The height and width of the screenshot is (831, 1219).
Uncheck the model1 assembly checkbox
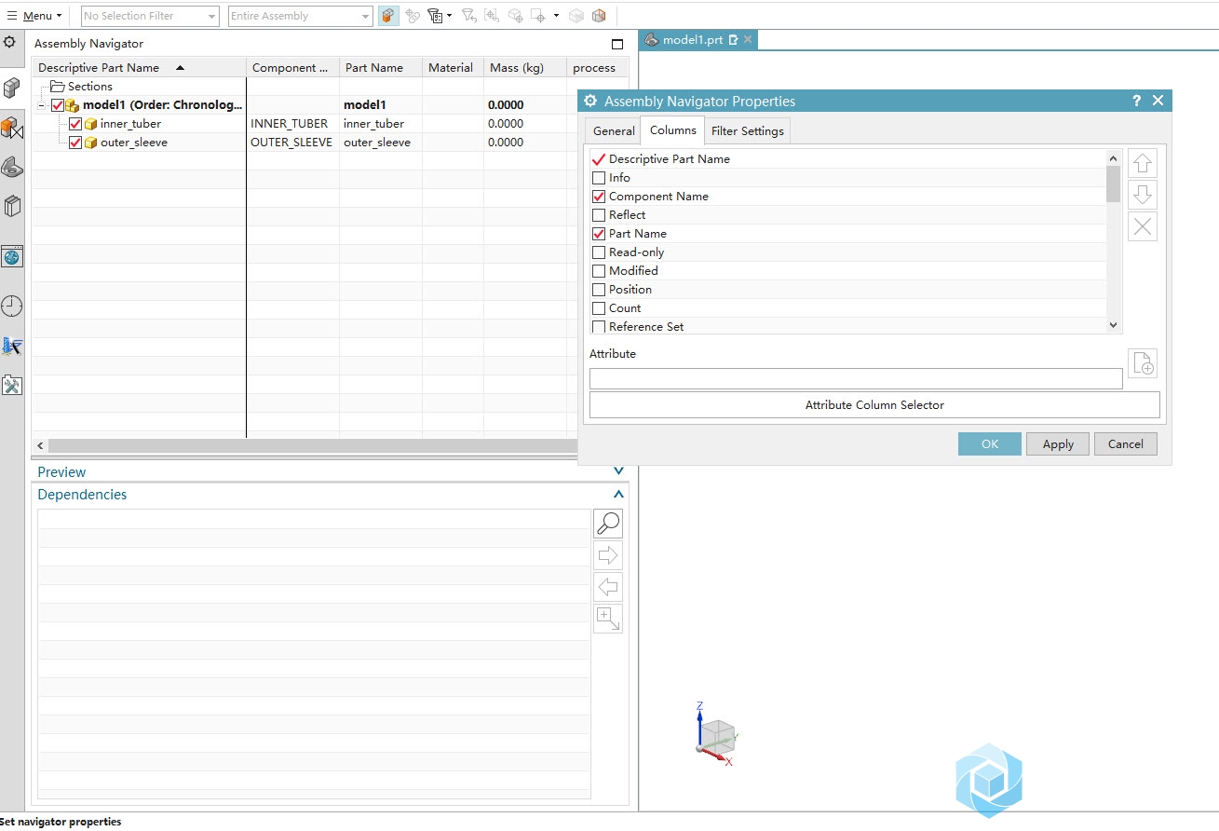pos(58,105)
